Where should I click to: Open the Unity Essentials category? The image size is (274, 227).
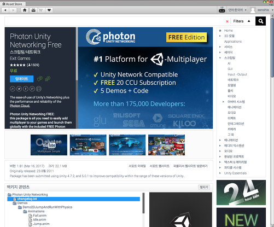point(235,173)
